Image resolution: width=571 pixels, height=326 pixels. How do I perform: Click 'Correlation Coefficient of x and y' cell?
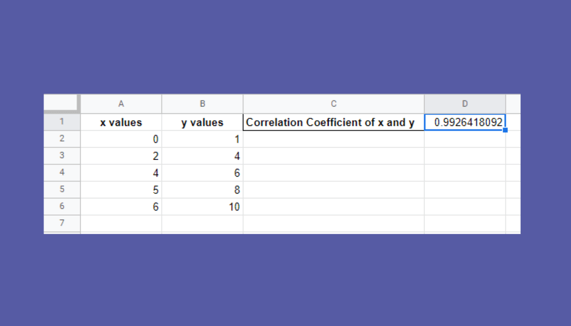[x=333, y=122]
